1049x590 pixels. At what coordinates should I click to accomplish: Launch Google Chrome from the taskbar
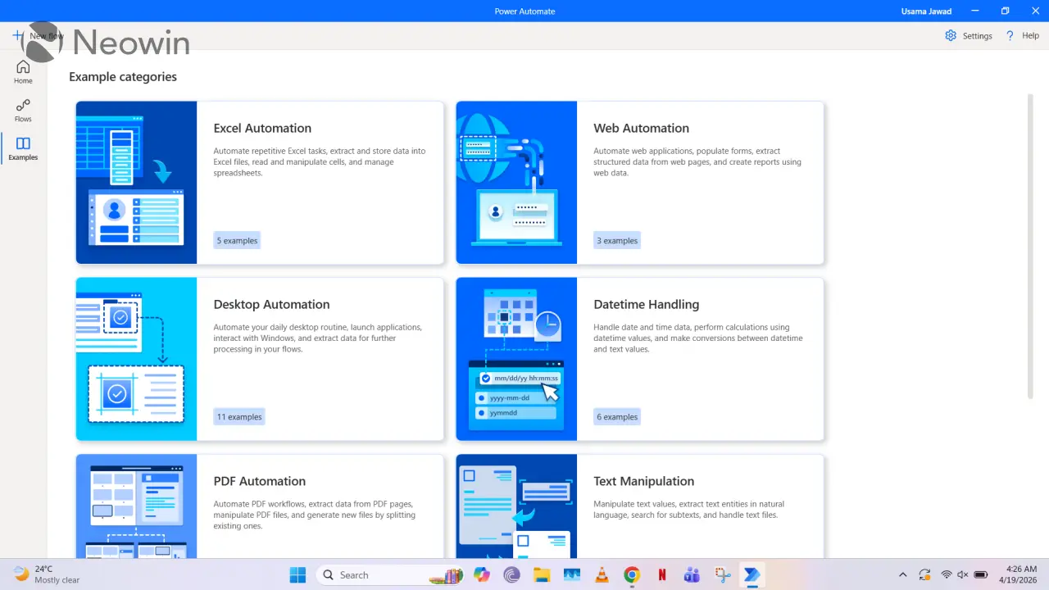[631, 574]
